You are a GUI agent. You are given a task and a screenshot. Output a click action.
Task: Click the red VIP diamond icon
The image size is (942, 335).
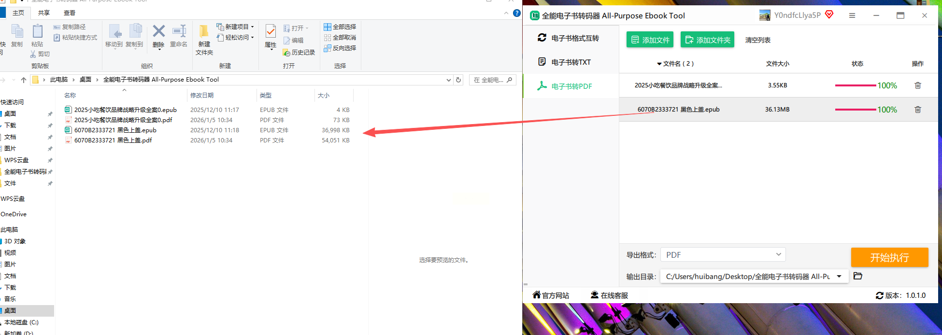[829, 14]
